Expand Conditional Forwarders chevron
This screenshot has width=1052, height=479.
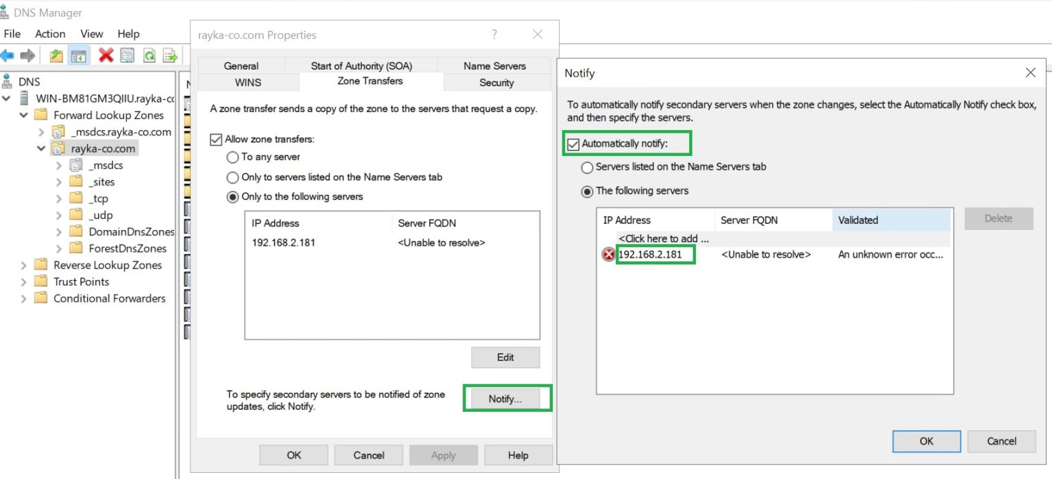pyautogui.click(x=24, y=298)
